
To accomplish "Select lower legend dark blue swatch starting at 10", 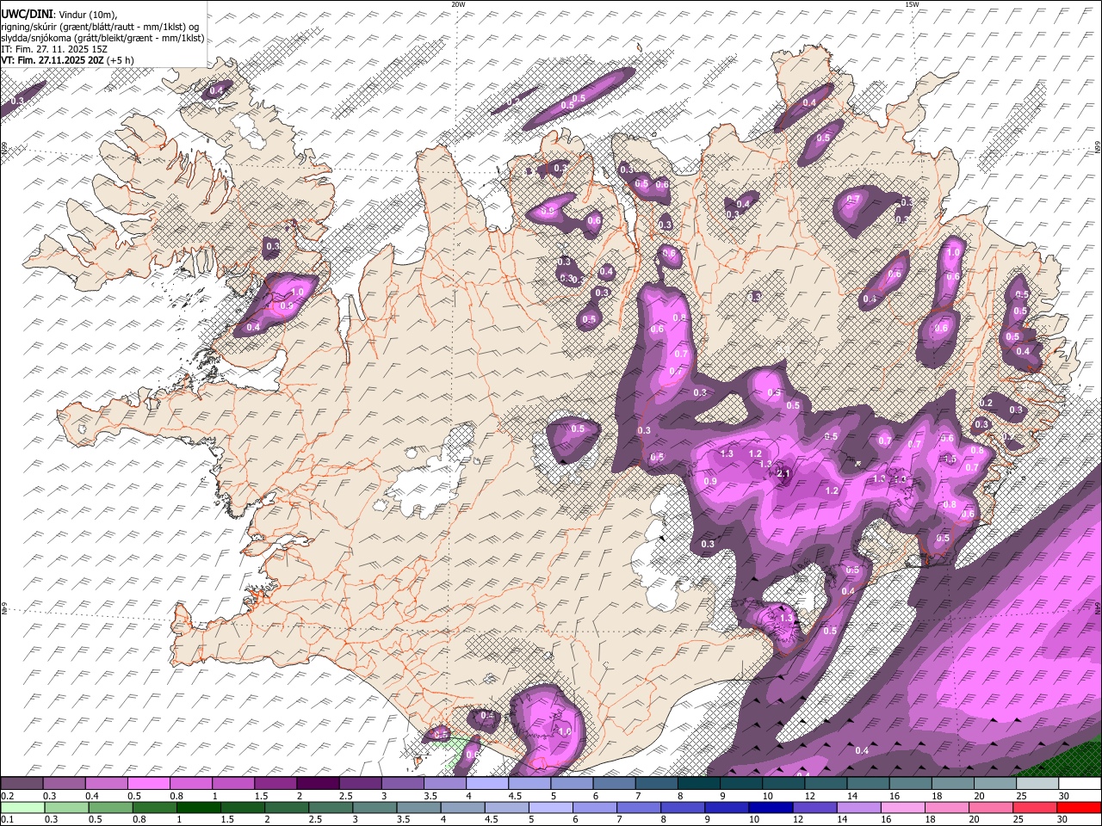I will tap(770, 807).
